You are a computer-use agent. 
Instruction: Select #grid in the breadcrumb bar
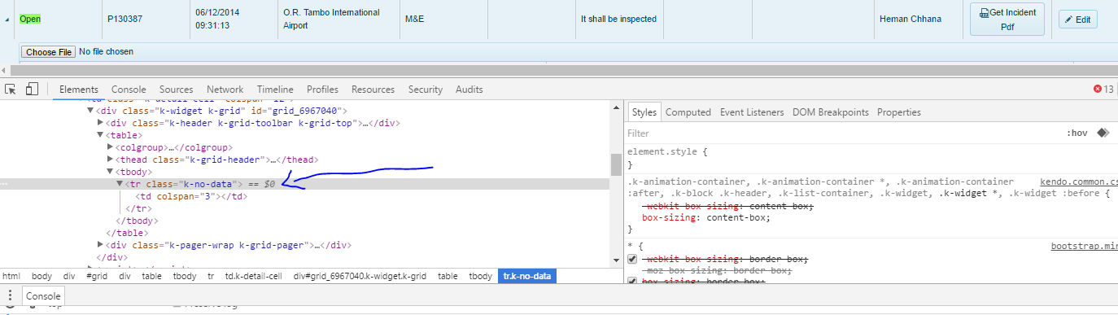tap(97, 277)
